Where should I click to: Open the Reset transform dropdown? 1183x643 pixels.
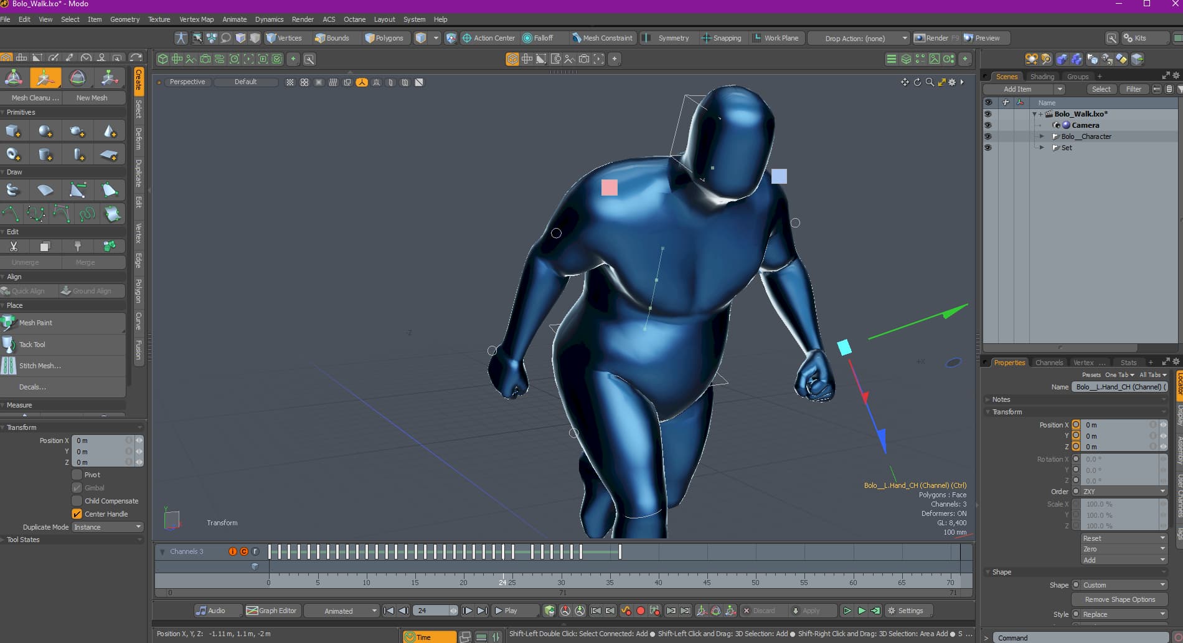1123,538
